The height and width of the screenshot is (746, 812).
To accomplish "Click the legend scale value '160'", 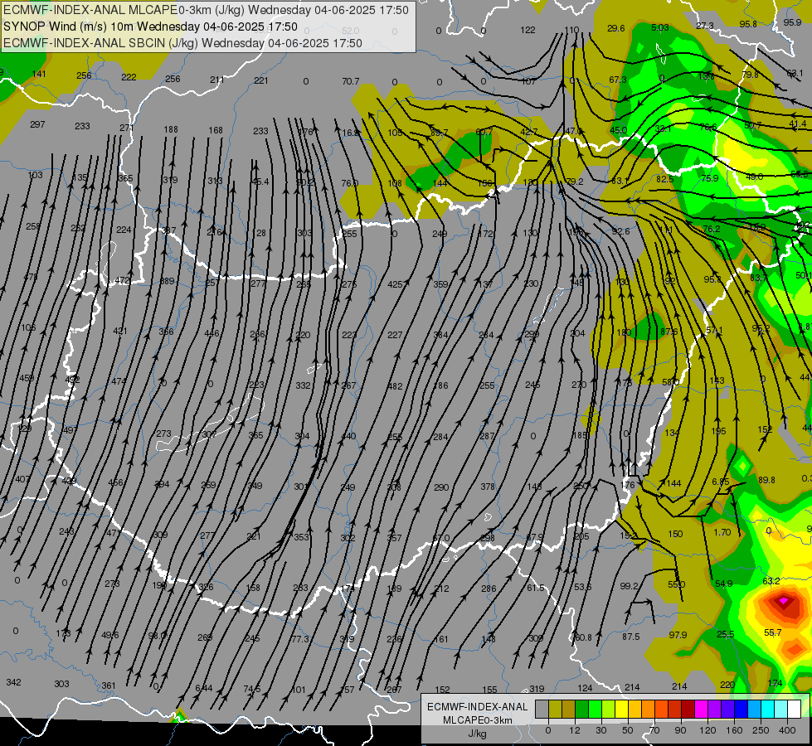I will tap(734, 730).
